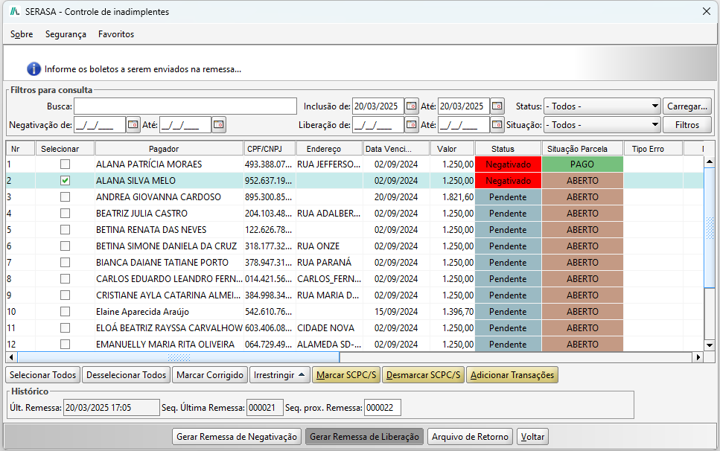720x451 pixels.
Task: Open Arquivo de Retorno
Action: click(471, 436)
